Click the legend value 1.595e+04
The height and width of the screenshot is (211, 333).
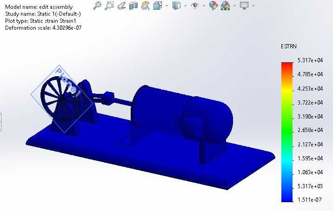310,158
